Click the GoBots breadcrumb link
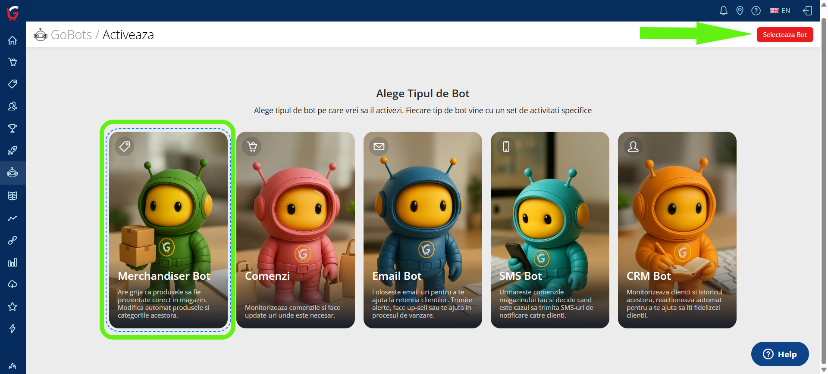Screen dimensions: 828x374 [x=71, y=35]
